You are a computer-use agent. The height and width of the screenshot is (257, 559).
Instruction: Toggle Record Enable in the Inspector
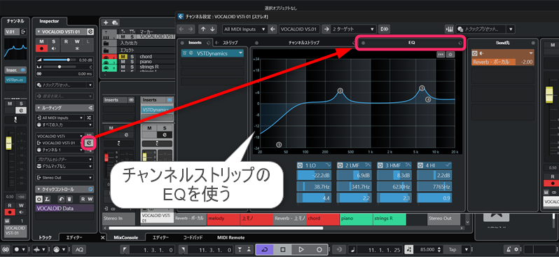[x=42, y=48]
